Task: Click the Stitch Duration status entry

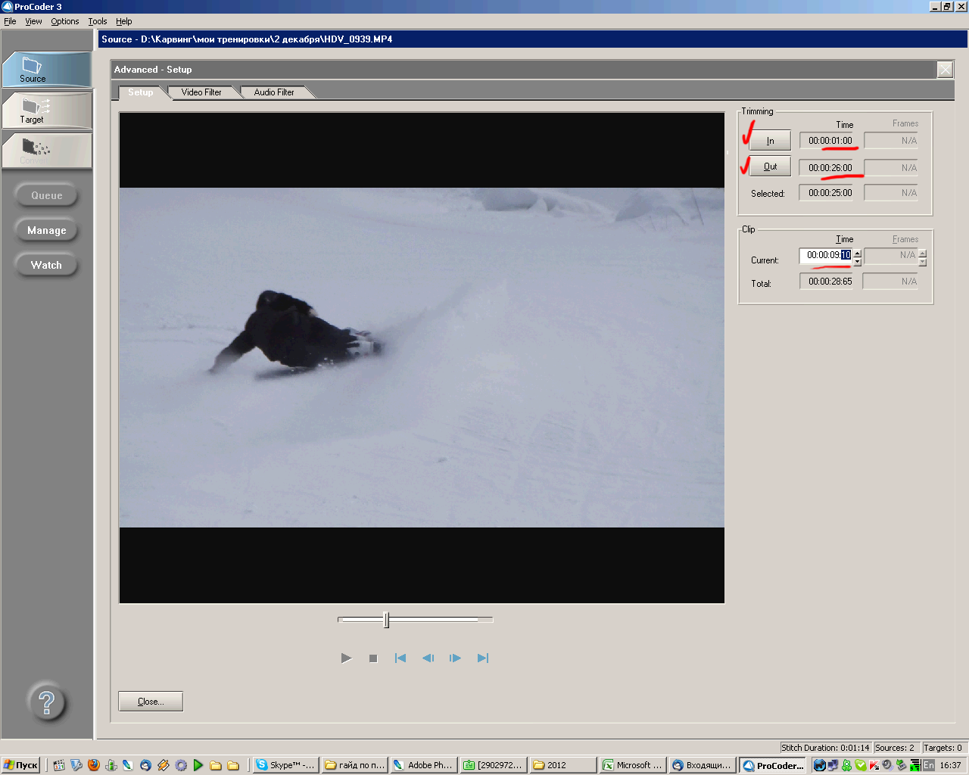Action: pyautogui.click(x=825, y=748)
